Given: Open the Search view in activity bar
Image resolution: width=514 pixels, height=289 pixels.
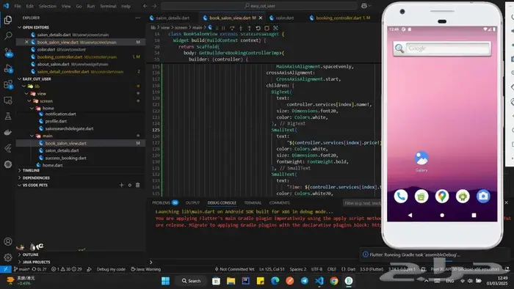Looking at the screenshot, I should 8,36.
